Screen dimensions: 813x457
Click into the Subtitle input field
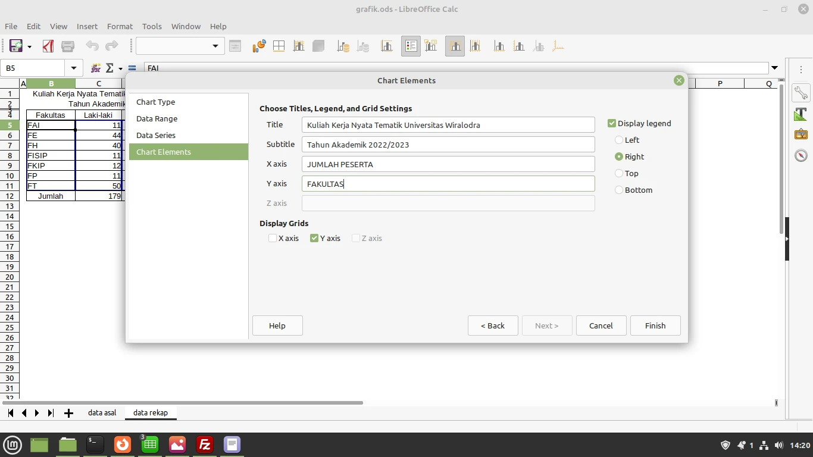tap(448, 145)
